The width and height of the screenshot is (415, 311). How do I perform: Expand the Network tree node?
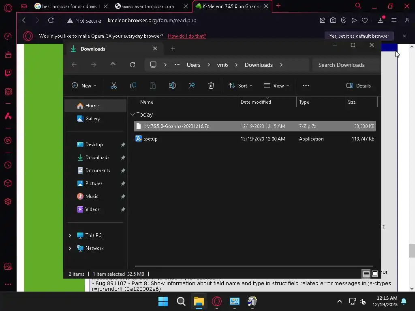tap(70, 248)
